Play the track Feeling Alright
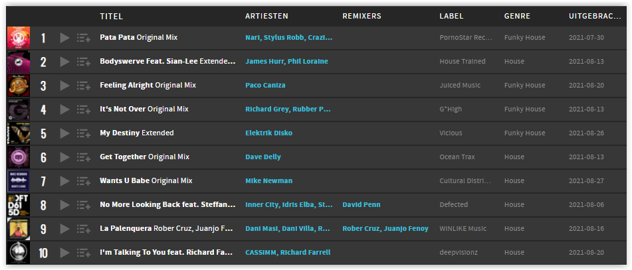The width and height of the screenshot is (632, 270). pos(64,86)
